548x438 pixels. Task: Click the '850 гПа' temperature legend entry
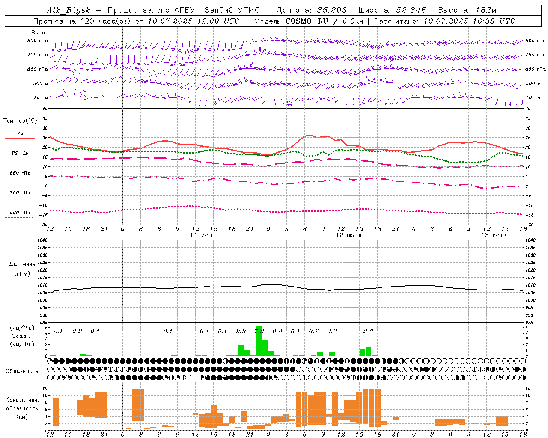[x=20, y=175]
